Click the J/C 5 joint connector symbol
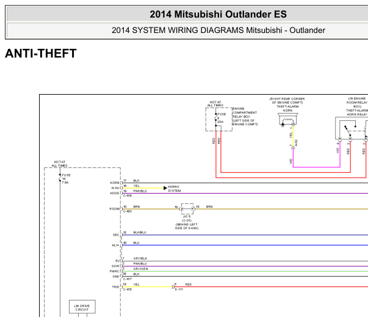 click(x=187, y=208)
